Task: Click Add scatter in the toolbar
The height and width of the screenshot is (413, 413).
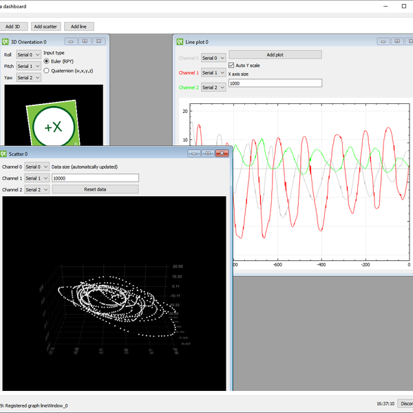Action: tap(46, 26)
